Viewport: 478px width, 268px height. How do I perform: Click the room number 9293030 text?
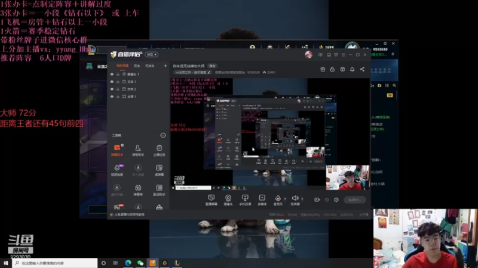tap(253, 72)
